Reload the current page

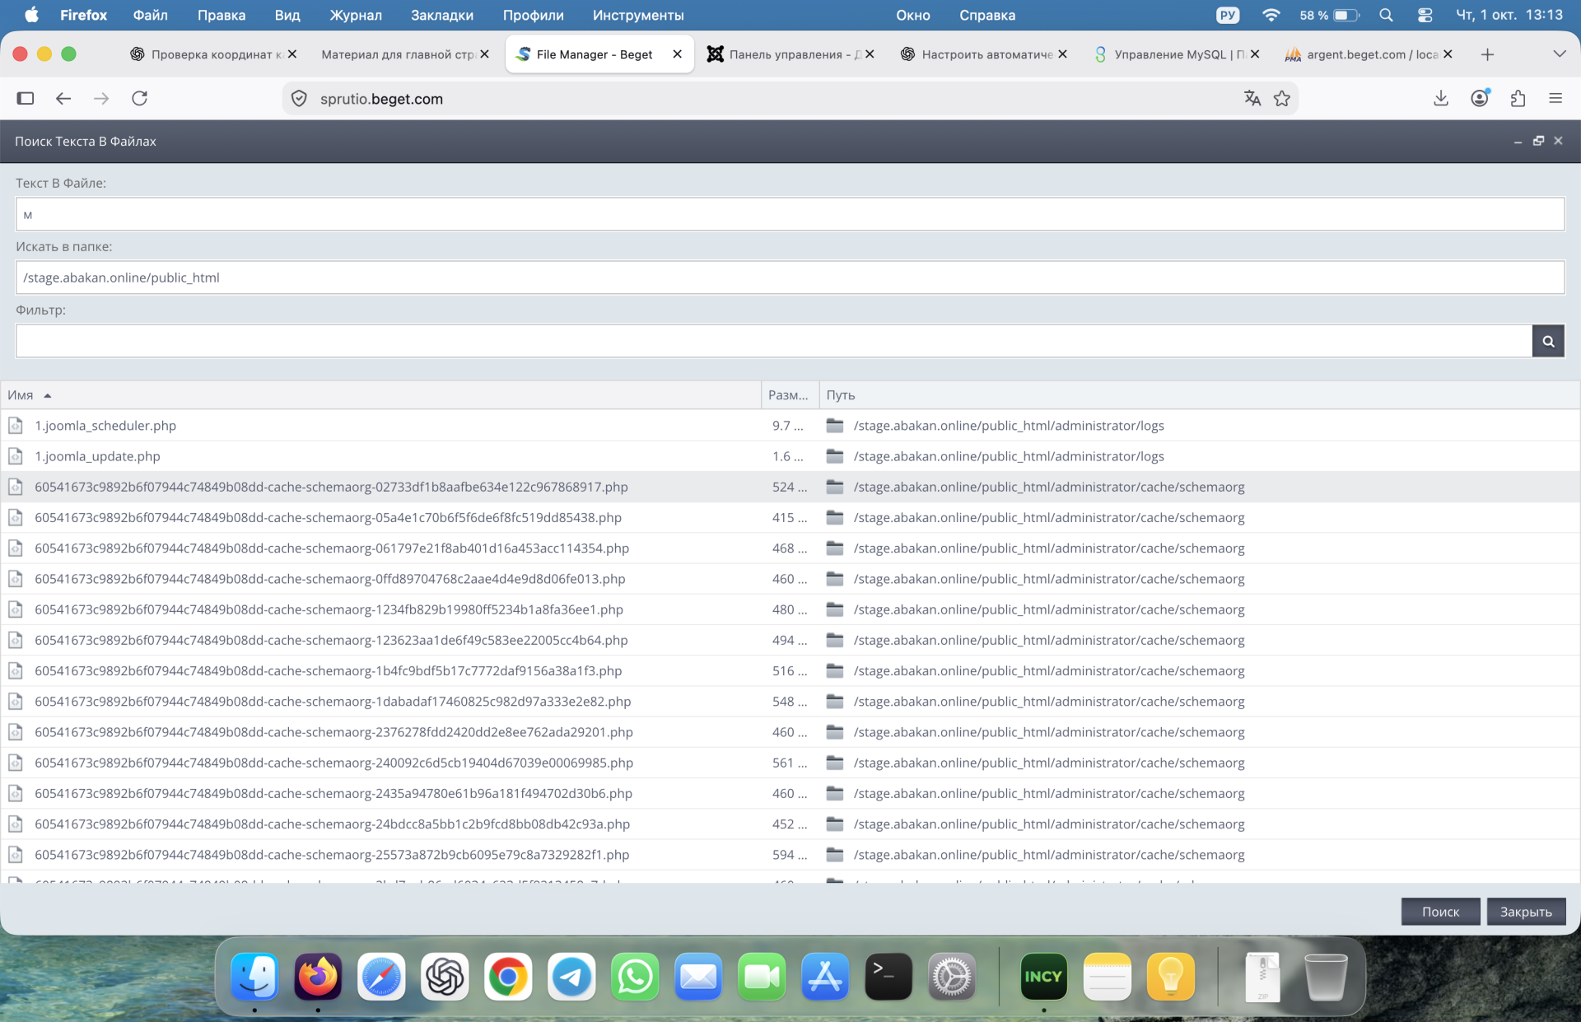[x=140, y=98]
